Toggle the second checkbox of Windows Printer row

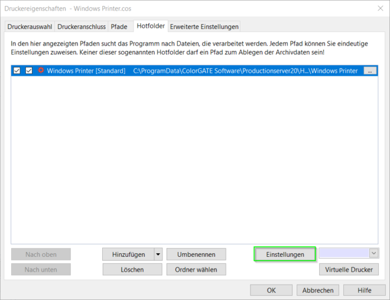29,71
